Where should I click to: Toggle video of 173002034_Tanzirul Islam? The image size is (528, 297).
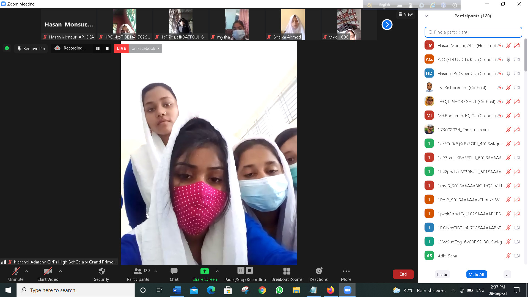(x=517, y=130)
